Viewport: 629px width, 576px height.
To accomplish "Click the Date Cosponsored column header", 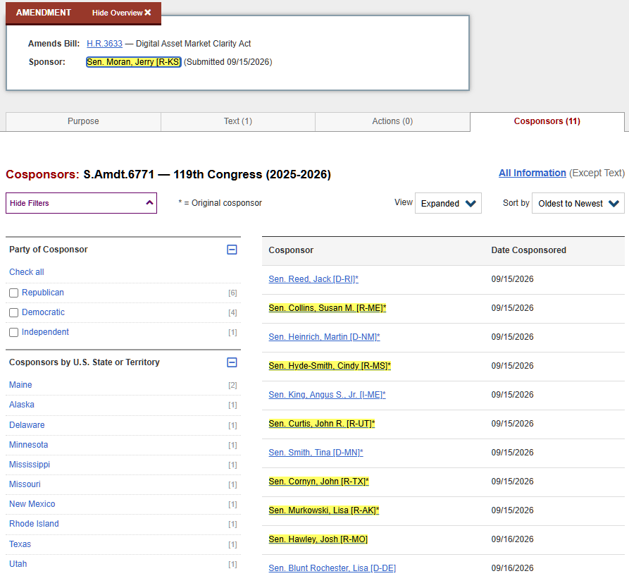I will (x=528, y=250).
